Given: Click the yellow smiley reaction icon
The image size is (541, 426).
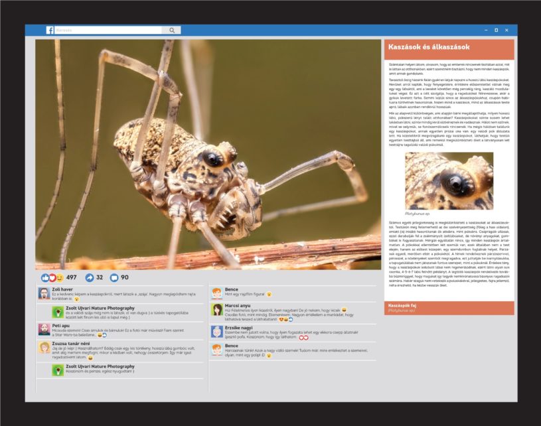Looking at the screenshot, I should pos(59,277).
